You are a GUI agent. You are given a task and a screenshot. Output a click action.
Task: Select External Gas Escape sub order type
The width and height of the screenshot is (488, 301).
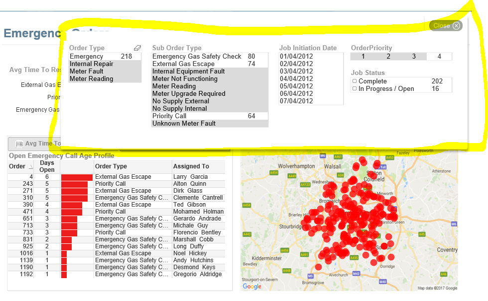tap(210, 64)
